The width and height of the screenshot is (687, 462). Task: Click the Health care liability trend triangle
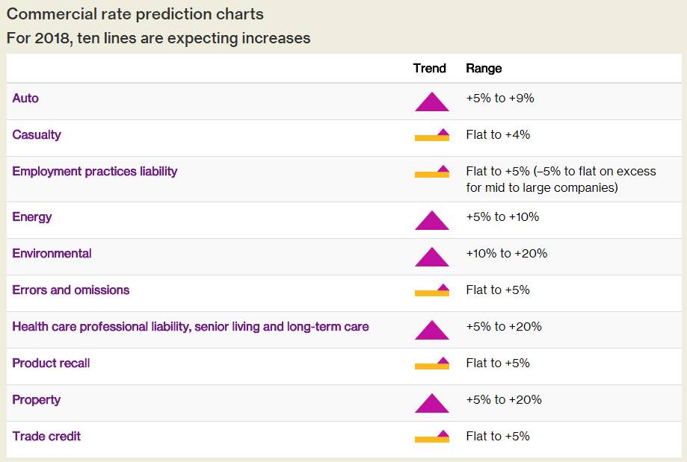point(431,331)
